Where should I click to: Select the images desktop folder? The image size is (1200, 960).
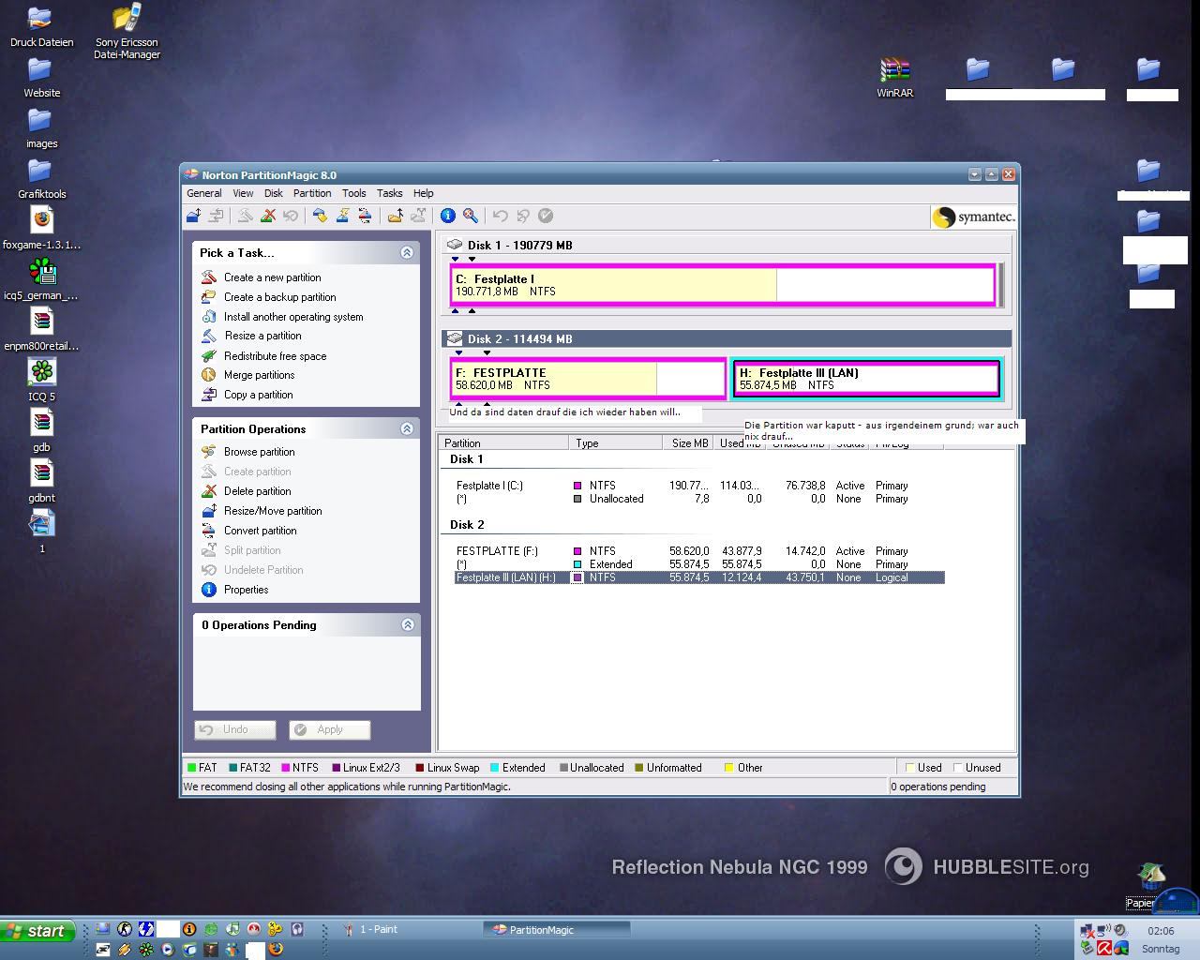(41, 127)
